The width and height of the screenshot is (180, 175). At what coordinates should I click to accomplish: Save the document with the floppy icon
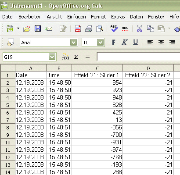pos(38,29)
